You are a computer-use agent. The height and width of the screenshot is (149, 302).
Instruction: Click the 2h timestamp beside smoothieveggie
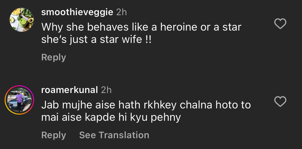click(x=122, y=12)
